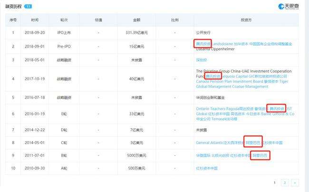Open General Atlantic泛大西洋投资 link
309x192 pixels.
(220, 143)
